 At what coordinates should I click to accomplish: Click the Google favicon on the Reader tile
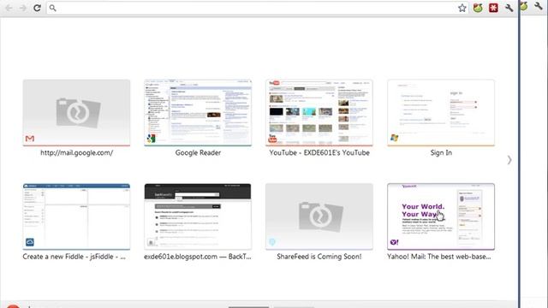click(151, 139)
